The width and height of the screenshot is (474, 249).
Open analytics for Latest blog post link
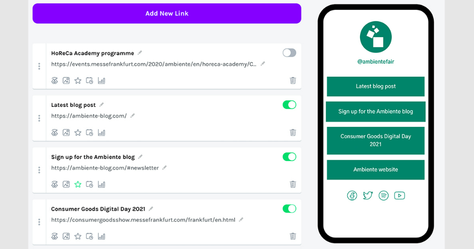pyautogui.click(x=102, y=133)
